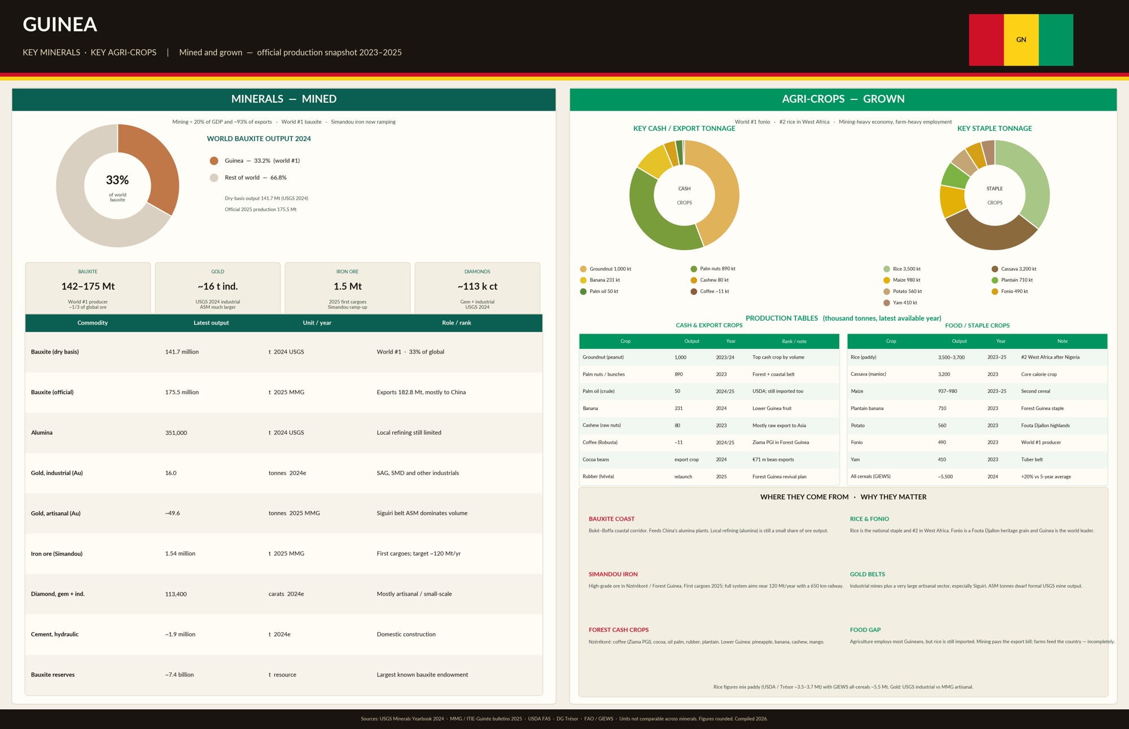Screen dimensions: 1129x729
Task: Click the GOLD BELTS heading
Action: click(868, 574)
